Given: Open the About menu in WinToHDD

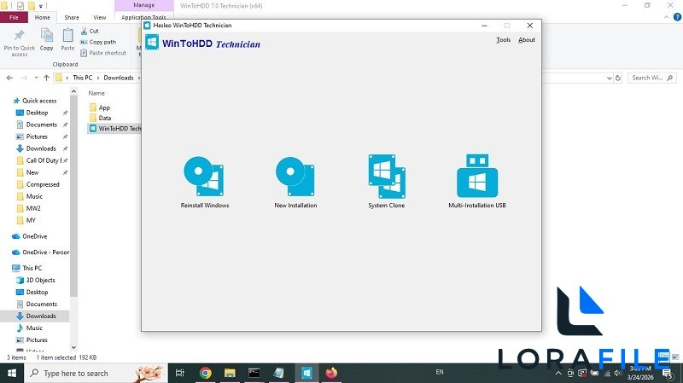Looking at the screenshot, I should coord(526,39).
